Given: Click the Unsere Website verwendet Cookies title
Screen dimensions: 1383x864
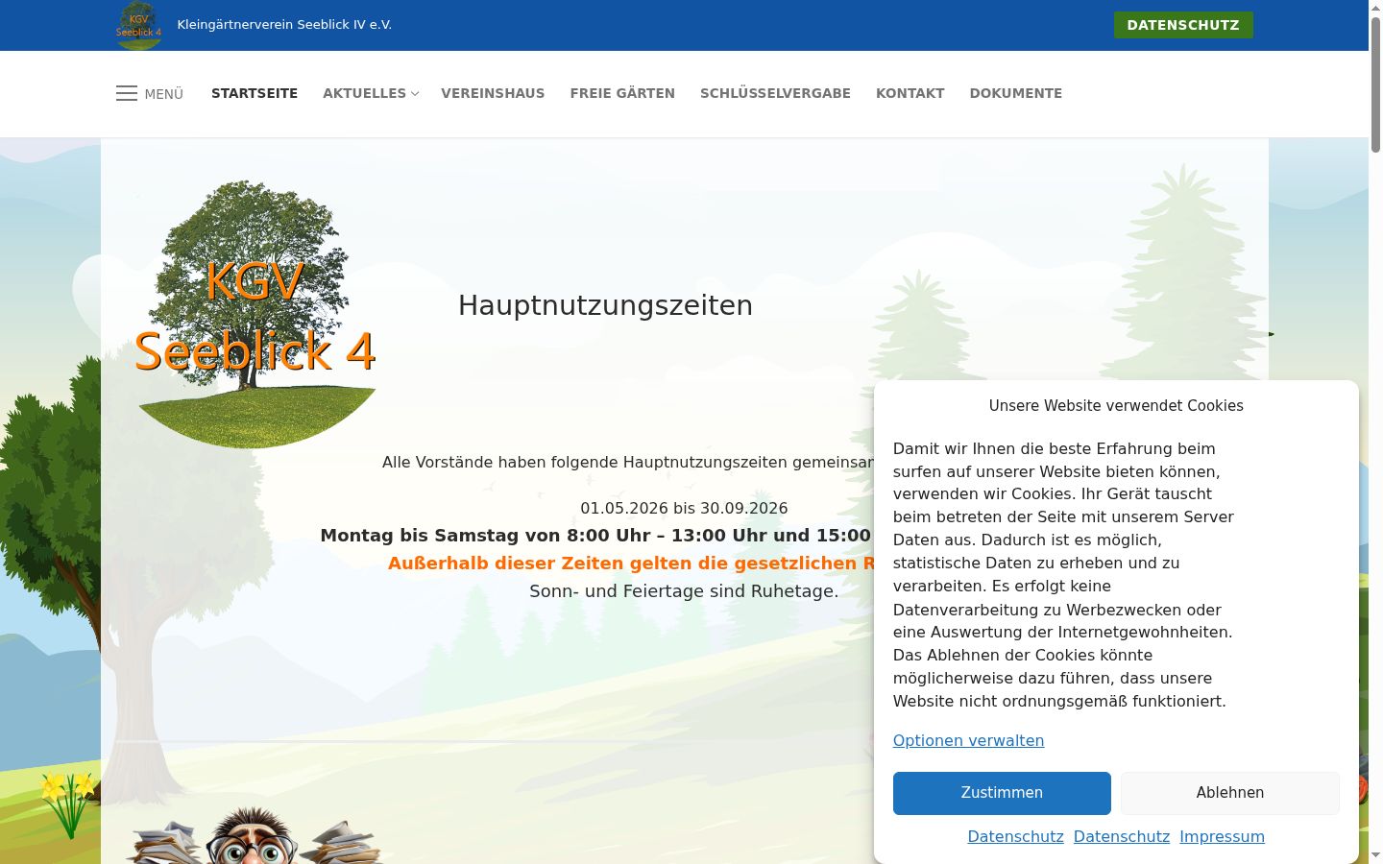Looking at the screenshot, I should (1116, 405).
